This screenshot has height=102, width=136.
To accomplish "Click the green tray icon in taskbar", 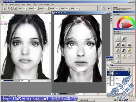I will tap(115, 100).
